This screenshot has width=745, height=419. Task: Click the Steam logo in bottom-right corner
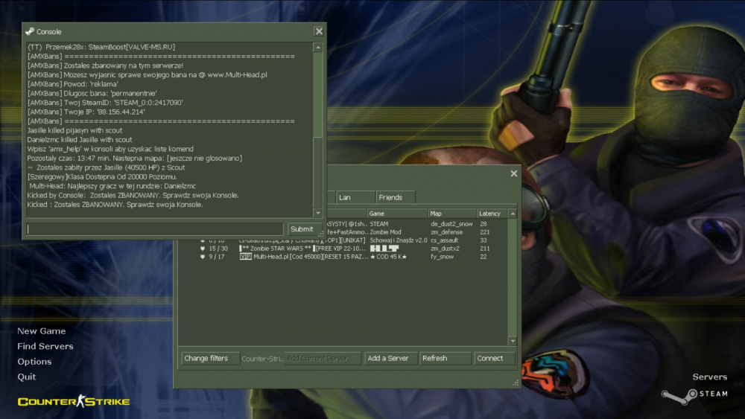click(694, 394)
